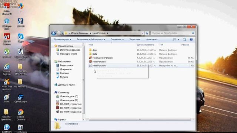This screenshot has height=133, width=237.
Task: Open DAEMON Tools desktop shortcut
Action: click(7, 128)
